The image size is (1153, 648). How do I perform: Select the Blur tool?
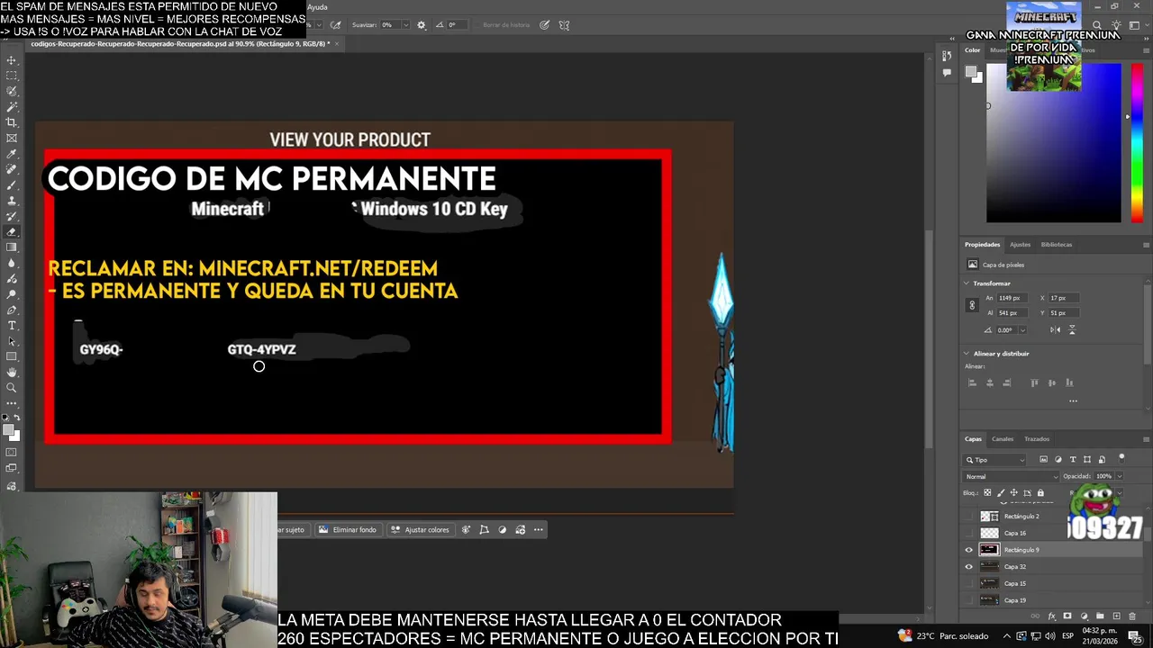[x=12, y=263]
